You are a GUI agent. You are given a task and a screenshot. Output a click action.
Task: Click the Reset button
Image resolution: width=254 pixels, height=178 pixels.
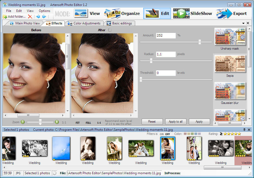pos(152,121)
